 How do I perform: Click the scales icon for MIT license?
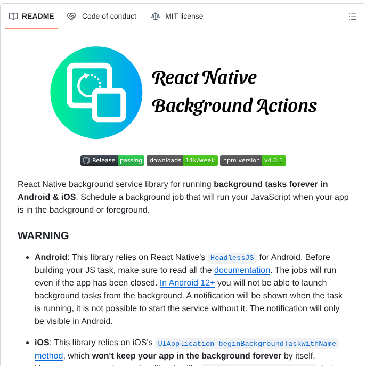tap(156, 17)
